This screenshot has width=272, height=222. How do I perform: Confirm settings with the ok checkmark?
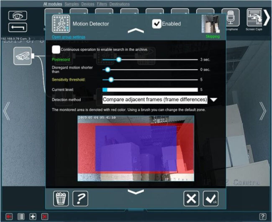[210, 199]
